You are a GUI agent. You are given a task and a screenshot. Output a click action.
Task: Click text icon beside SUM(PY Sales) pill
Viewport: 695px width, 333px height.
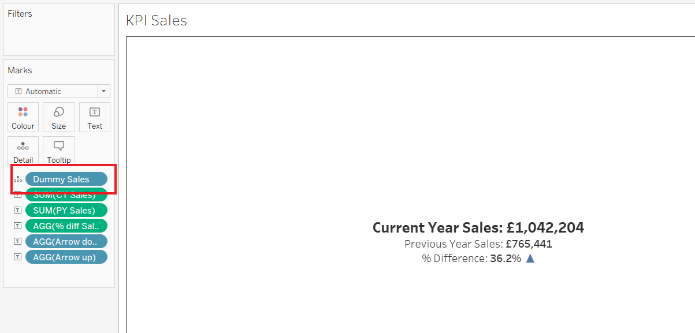pyautogui.click(x=17, y=210)
